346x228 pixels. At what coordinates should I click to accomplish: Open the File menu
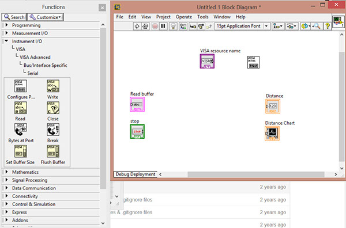119,17
